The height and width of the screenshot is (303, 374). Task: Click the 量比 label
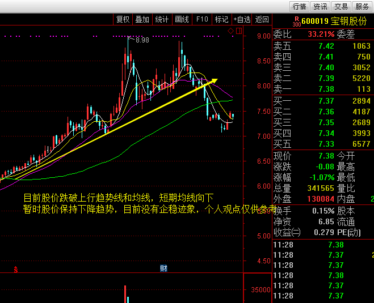[x=346, y=188]
